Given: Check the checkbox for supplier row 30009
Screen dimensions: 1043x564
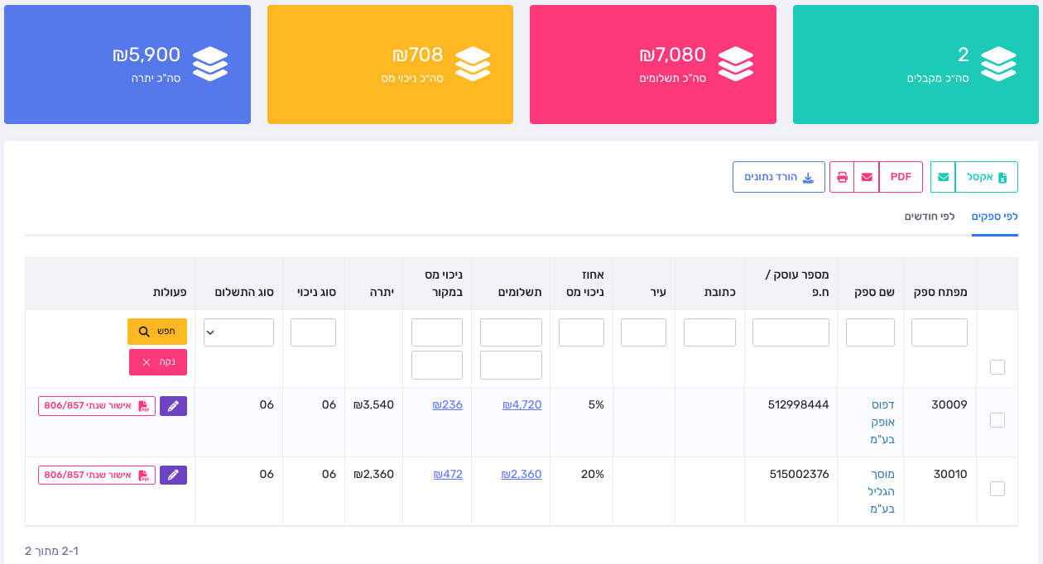Looking at the screenshot, I should [997, 420].
